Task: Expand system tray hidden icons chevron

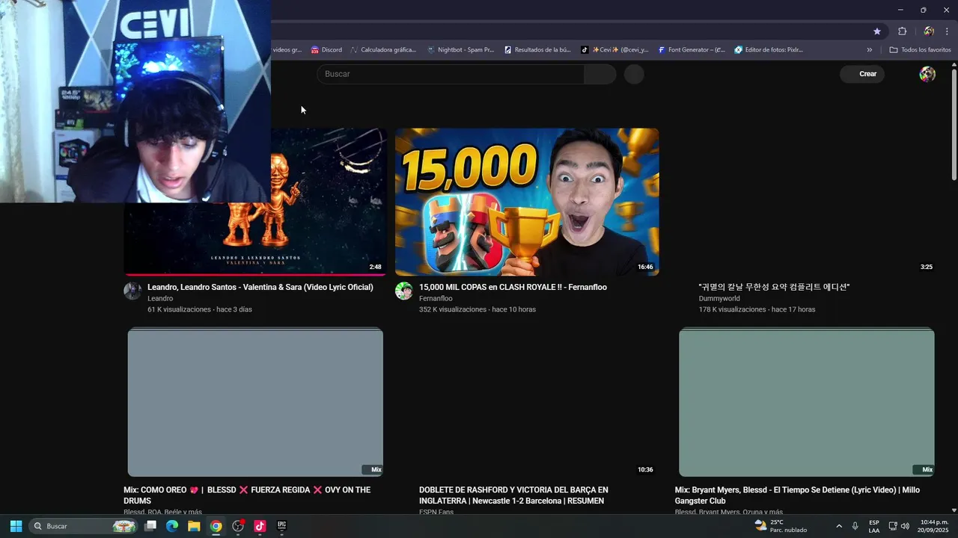Action: (x=839, y=526)
